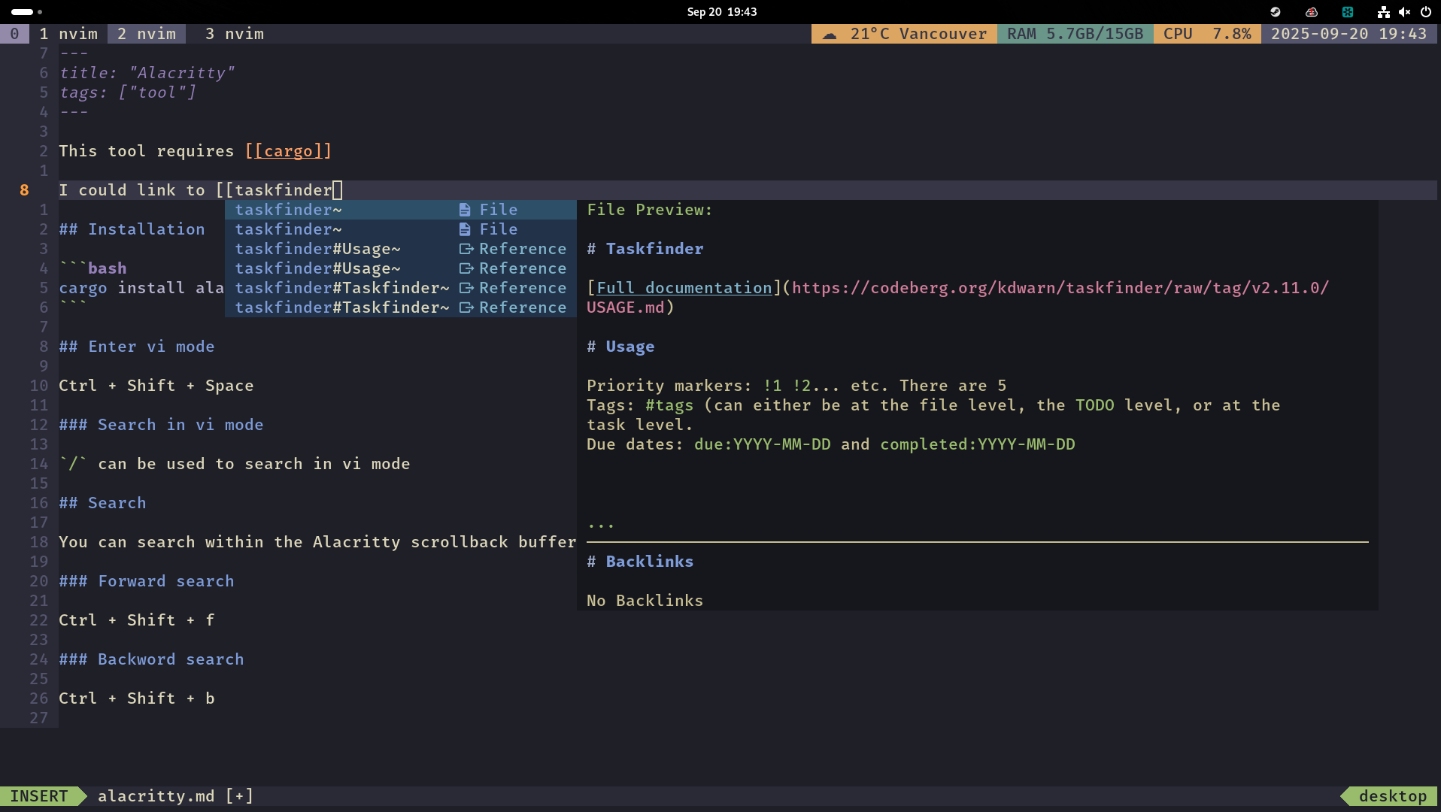1441x812 pixels.
Task: Select first taskfinder~ completion item
Action: (401, 210)
